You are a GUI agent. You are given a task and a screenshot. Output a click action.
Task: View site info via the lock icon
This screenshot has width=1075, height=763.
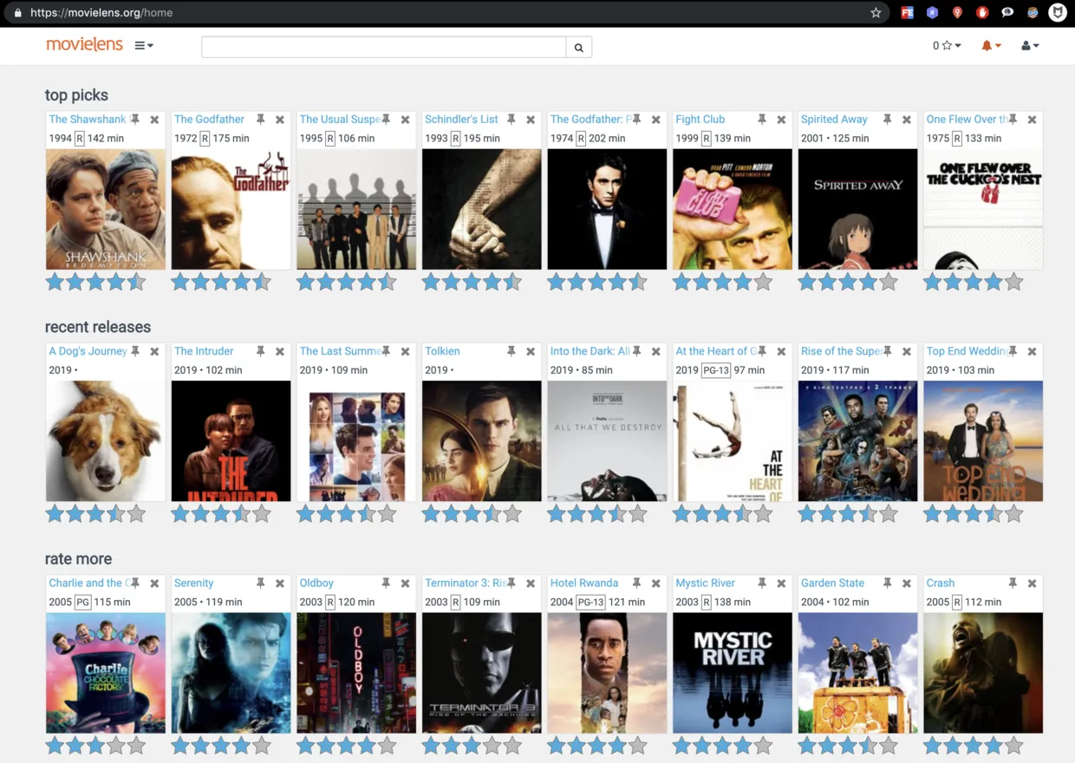17,13
